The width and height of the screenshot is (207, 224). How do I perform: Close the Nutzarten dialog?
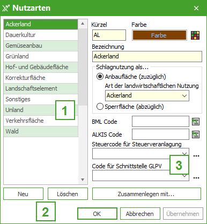[196, 8]
